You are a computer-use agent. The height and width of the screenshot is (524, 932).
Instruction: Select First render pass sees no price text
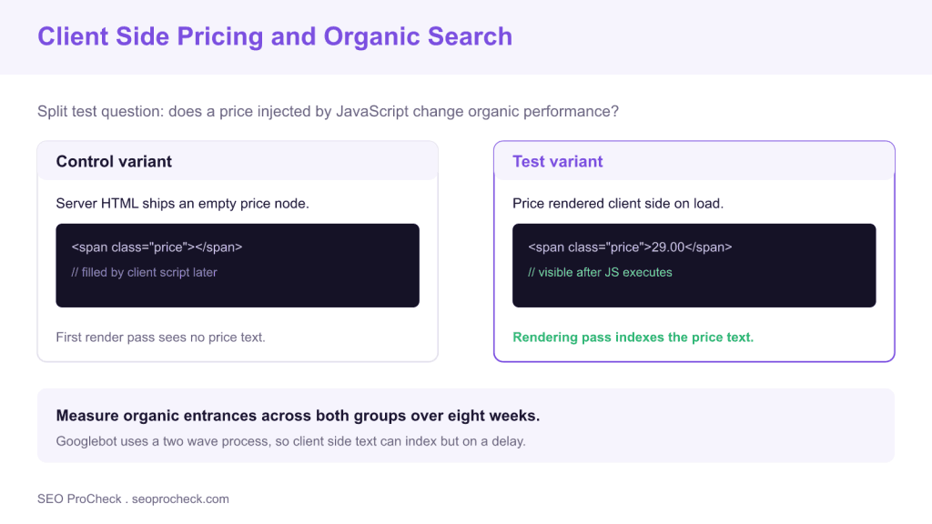coord(160,338)
